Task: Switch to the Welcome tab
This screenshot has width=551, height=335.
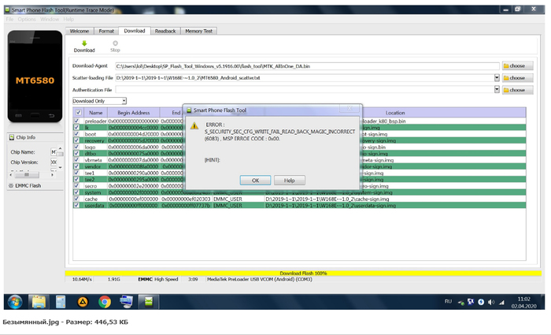Action: [80, 31]
